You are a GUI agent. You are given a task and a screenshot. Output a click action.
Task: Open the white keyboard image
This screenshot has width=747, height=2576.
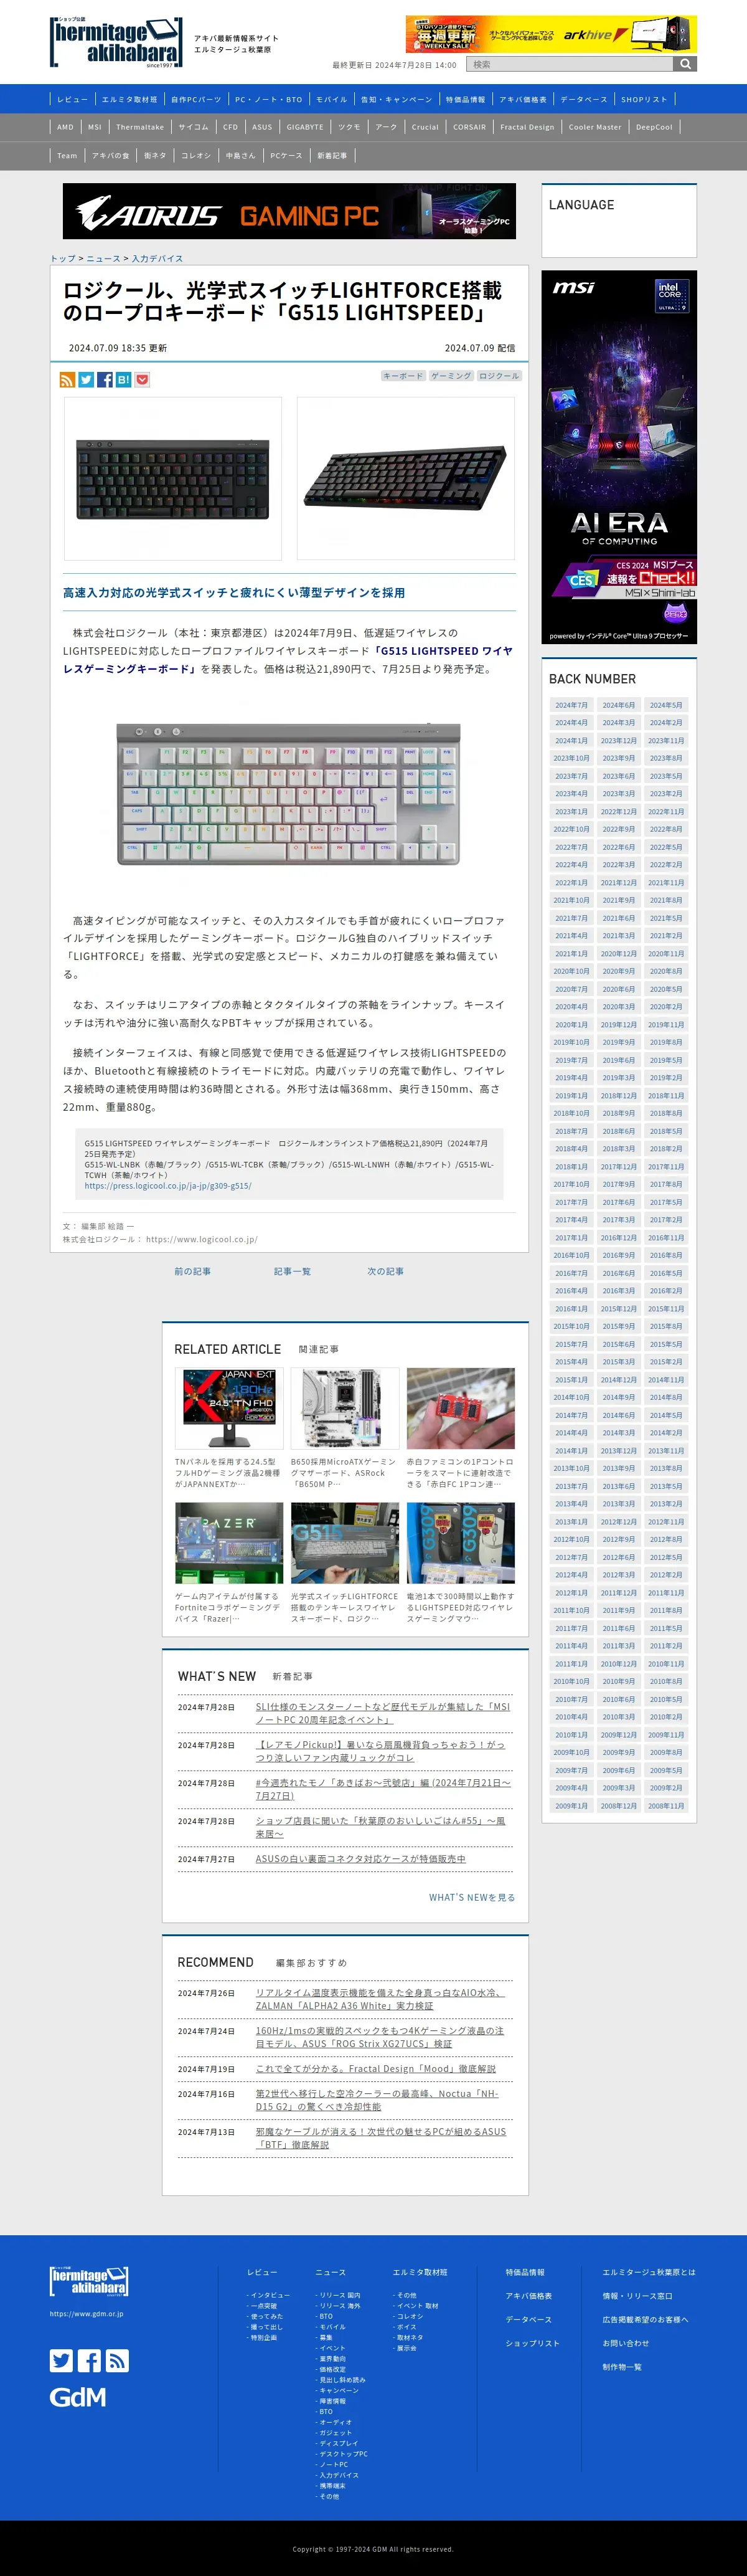[x=289, y=793]
